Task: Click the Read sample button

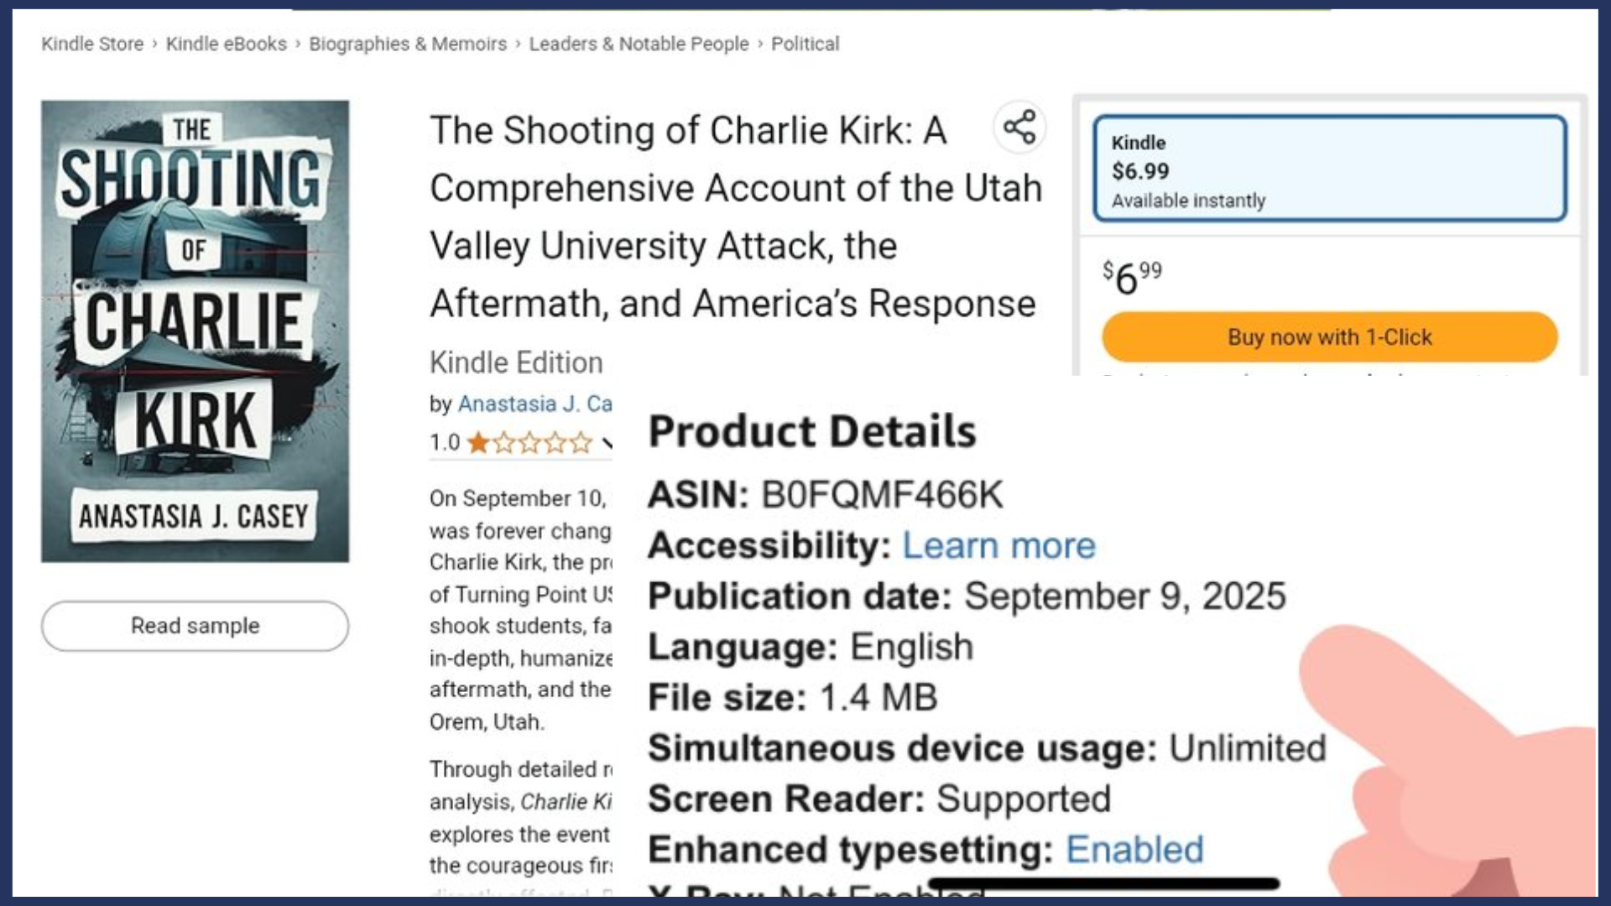Action: click(195, 626)
